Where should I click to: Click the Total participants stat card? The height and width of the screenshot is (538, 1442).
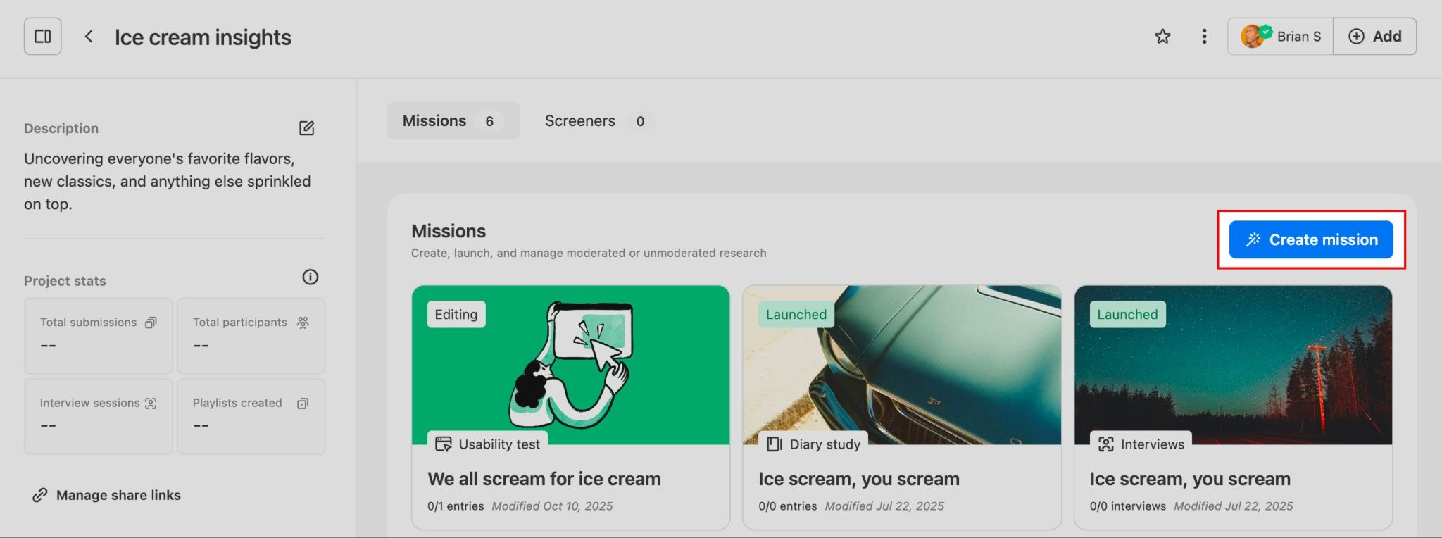coord(251,335)
